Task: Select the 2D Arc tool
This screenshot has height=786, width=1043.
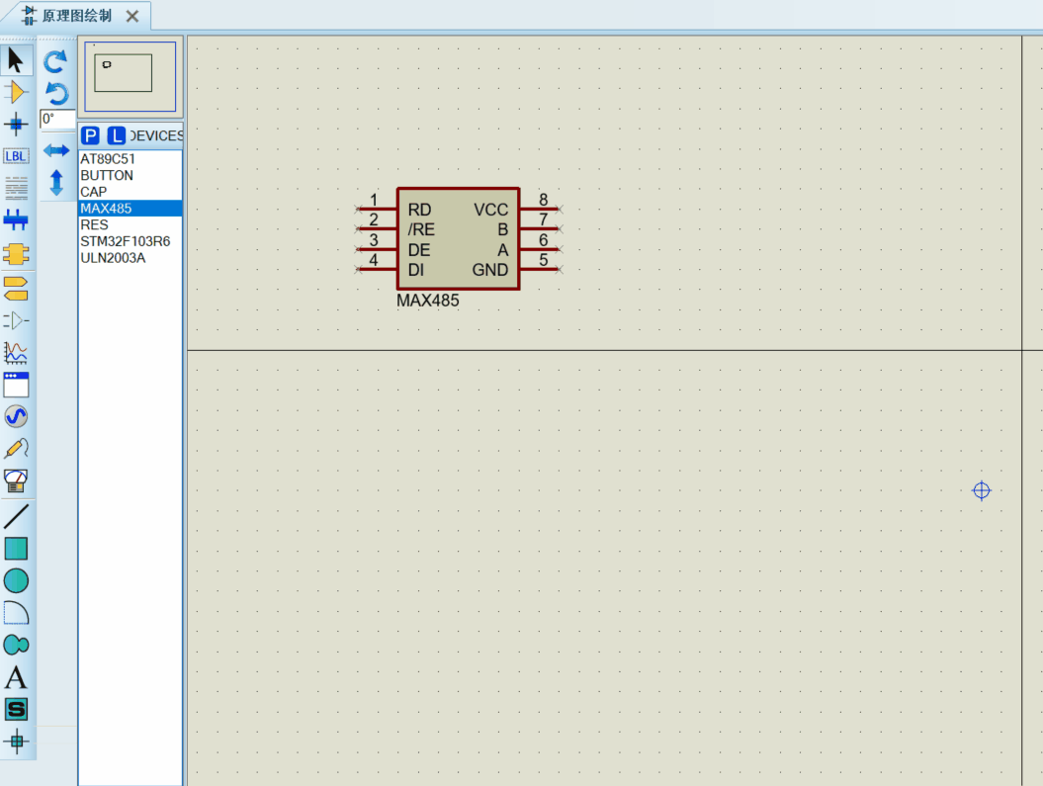Action: [16, 612]
